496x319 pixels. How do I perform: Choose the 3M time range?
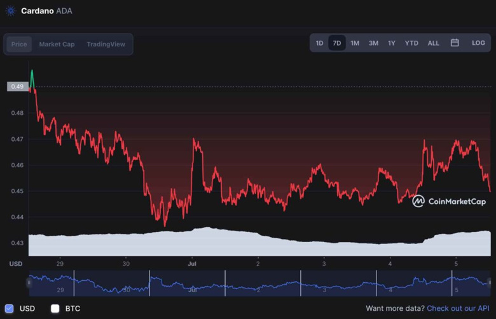tap(373, 43)
